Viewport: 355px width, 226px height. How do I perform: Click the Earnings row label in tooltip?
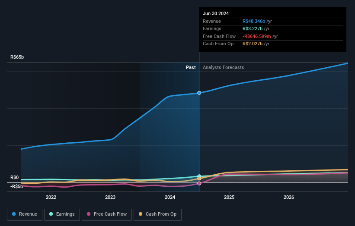coord(212,28)
